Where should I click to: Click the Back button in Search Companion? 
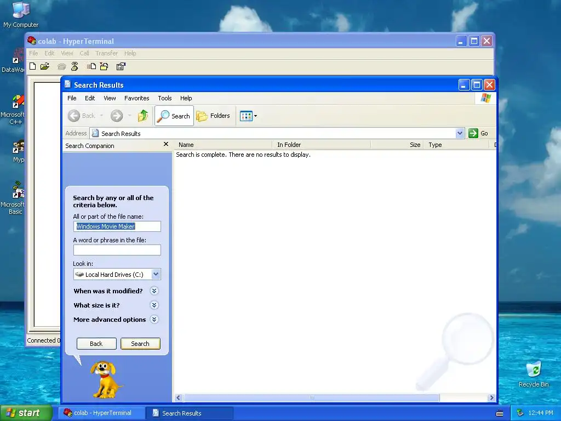point(96,343)
